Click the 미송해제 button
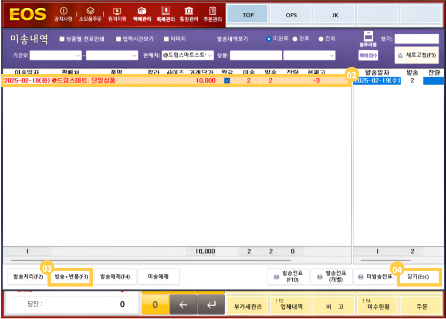The width and height of the screenshot is (446, 319). (159, 277)
